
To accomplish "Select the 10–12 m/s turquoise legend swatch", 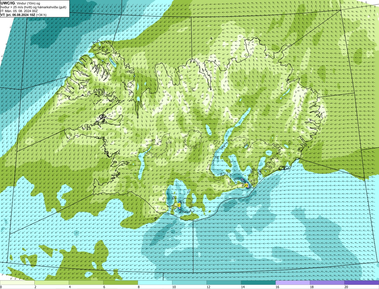I will [x=189, y=282].
